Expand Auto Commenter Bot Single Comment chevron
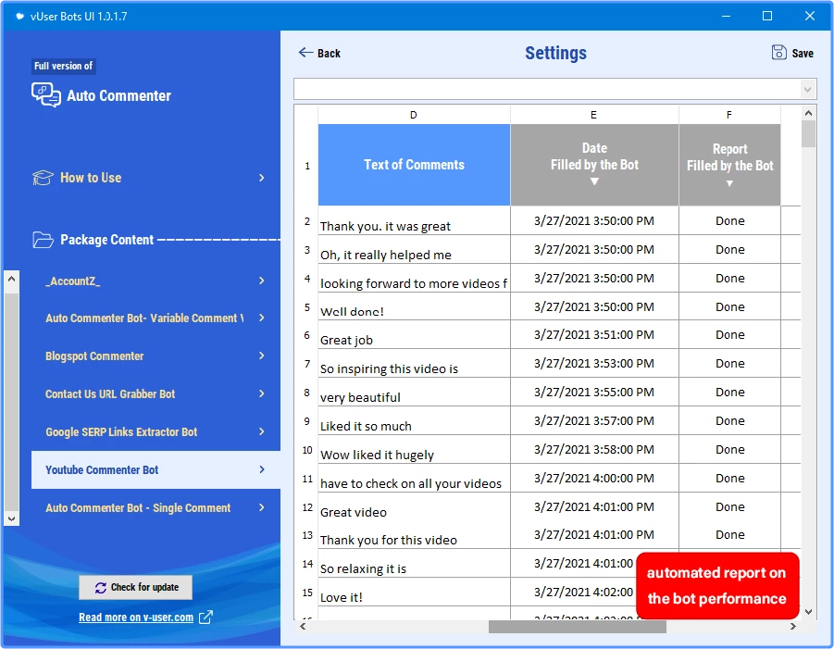 point(262,507)
